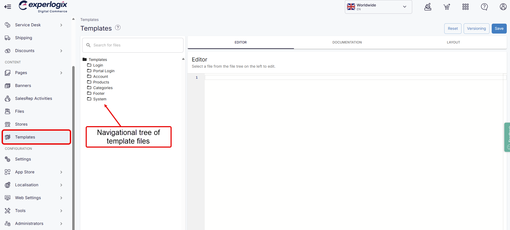
Task: Open the apps grid icon
Action: point(466,7)
